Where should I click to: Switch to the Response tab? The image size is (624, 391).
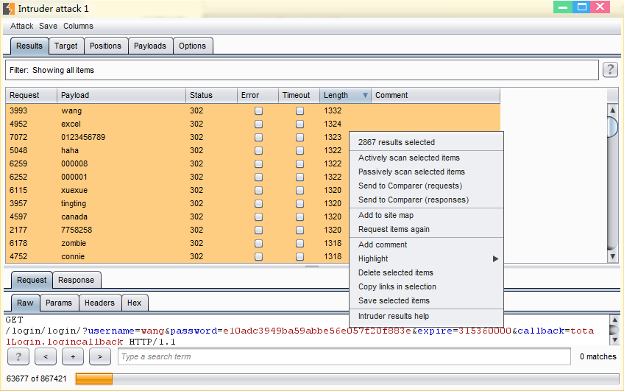click(76, 280)
